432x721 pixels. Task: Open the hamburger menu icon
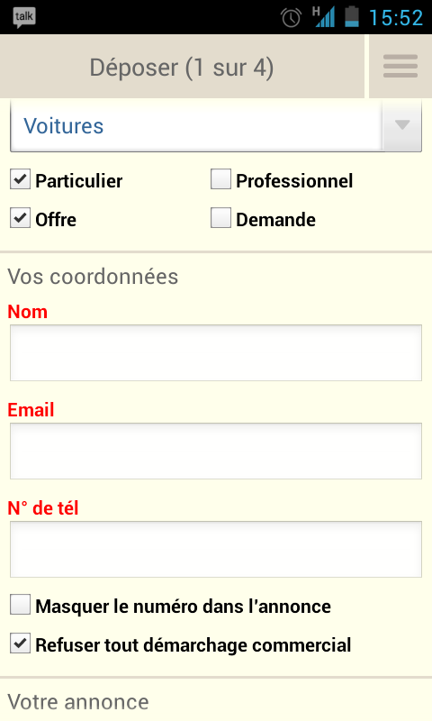point(400,66)
